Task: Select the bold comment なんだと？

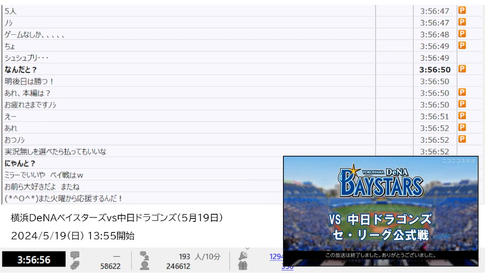Action: click(20, 70)
